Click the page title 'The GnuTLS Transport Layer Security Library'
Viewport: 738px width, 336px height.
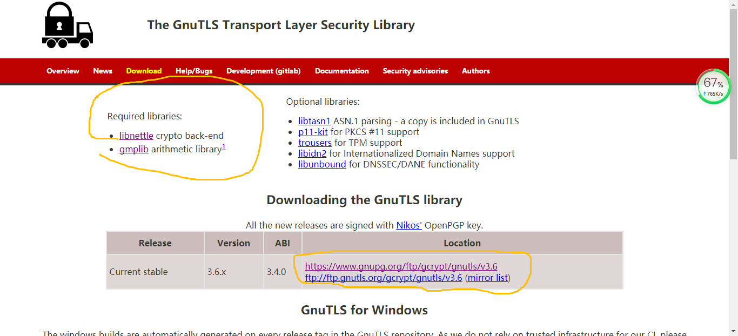pyautogui.click(x=281, y=25)
